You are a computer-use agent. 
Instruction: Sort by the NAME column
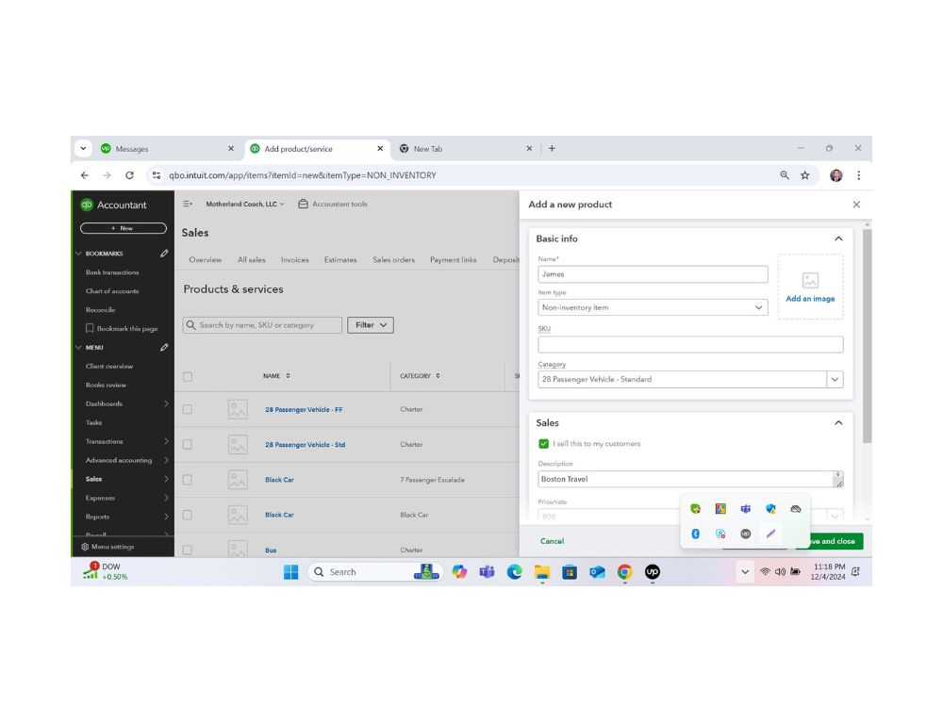click(276, 376)
